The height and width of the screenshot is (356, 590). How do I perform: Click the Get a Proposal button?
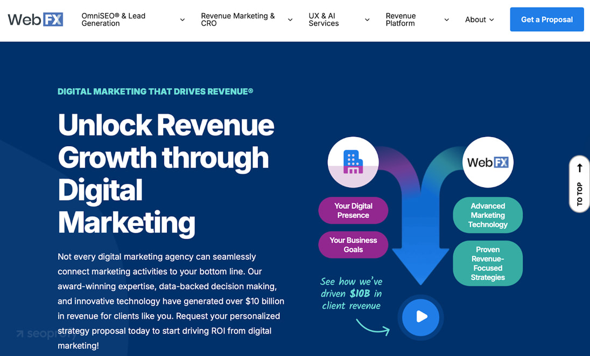pos(546,20)
